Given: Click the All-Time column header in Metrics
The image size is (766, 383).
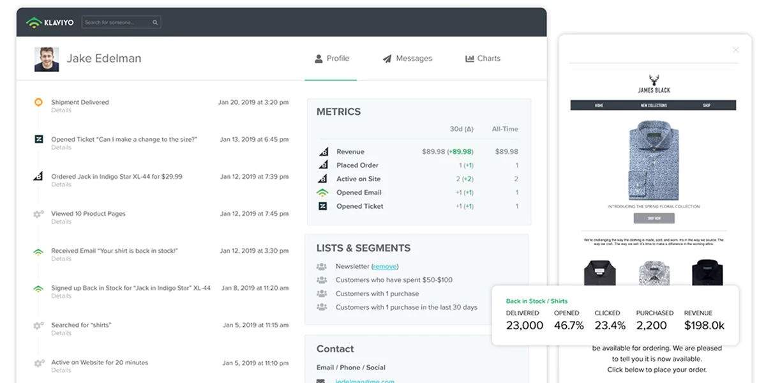Looking at the screenshot, I should 505,129.
